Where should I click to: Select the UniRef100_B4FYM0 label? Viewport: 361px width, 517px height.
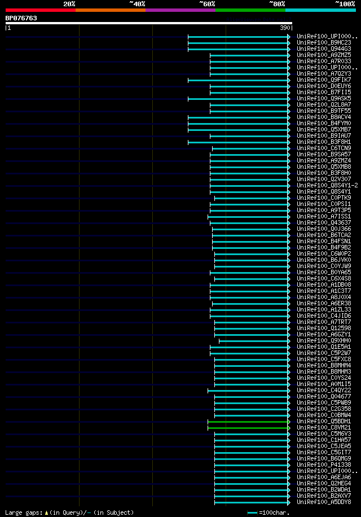(x=324, y=123)
